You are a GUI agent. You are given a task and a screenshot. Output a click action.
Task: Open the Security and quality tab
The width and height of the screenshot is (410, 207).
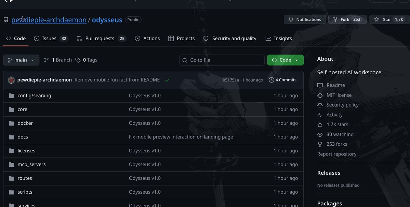coord(230,39)
